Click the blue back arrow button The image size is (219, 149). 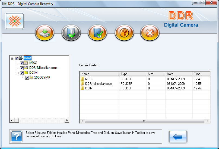tap(178, 137)
